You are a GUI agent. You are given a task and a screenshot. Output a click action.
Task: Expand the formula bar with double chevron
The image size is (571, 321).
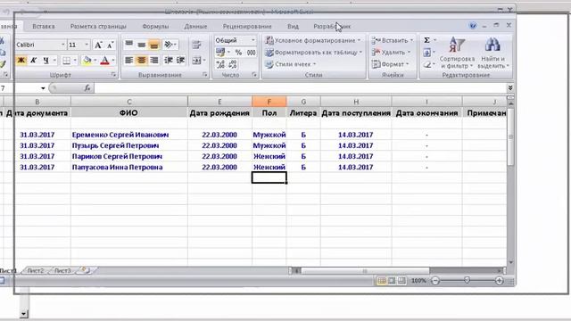point(510,87)
